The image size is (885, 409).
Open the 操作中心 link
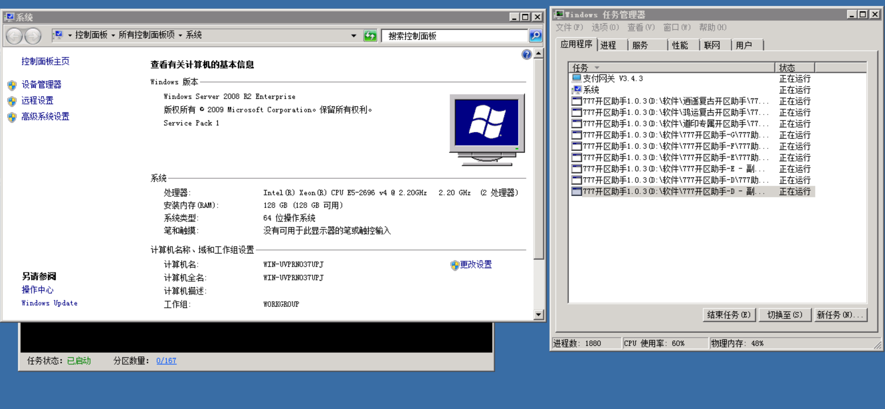[x=37, y=290]
